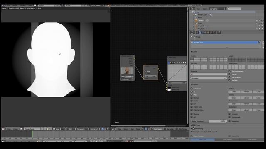Toggle the Z pass checkbox

point(192,91)
